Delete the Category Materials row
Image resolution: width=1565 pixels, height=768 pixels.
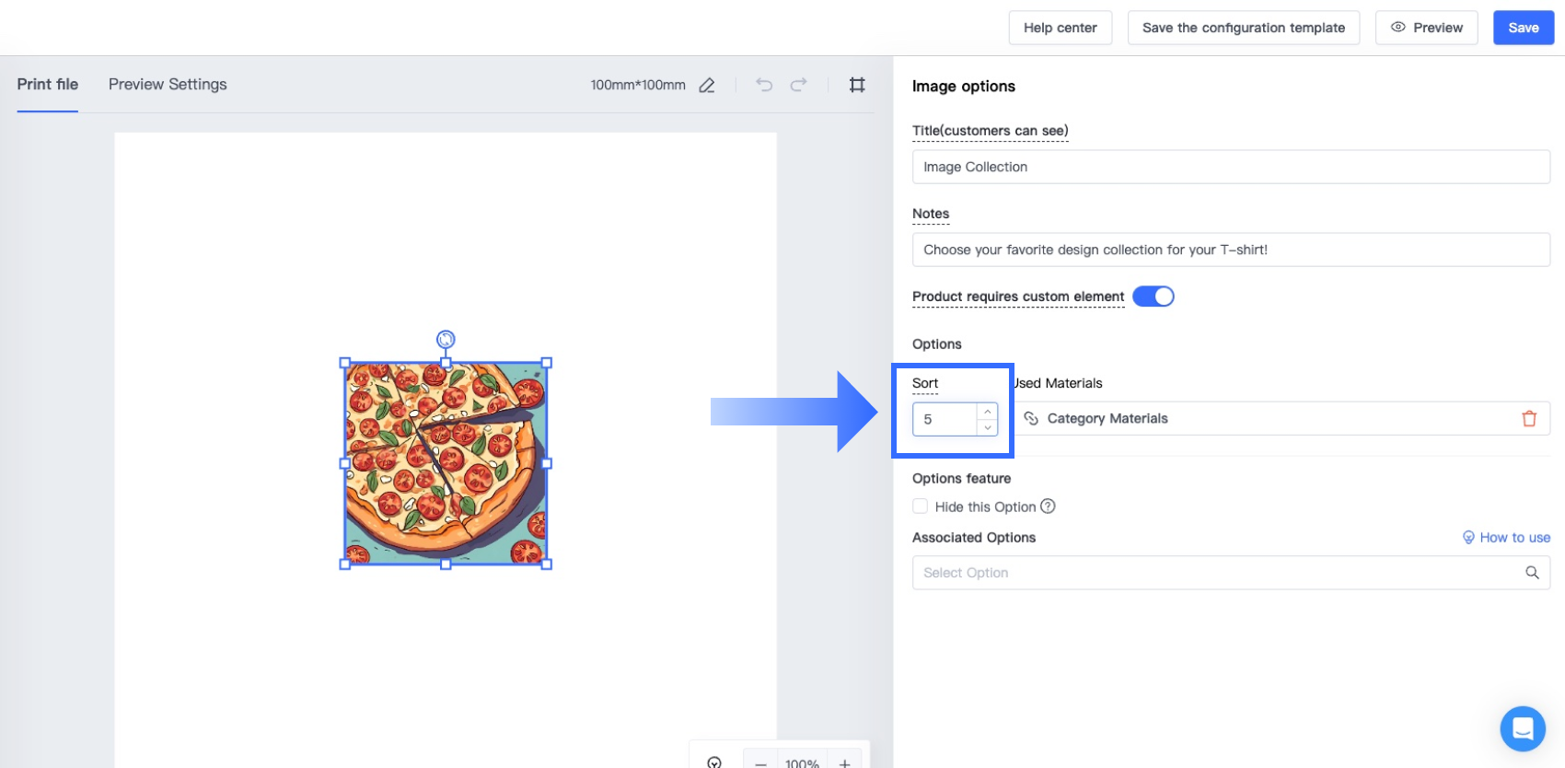1529,419
